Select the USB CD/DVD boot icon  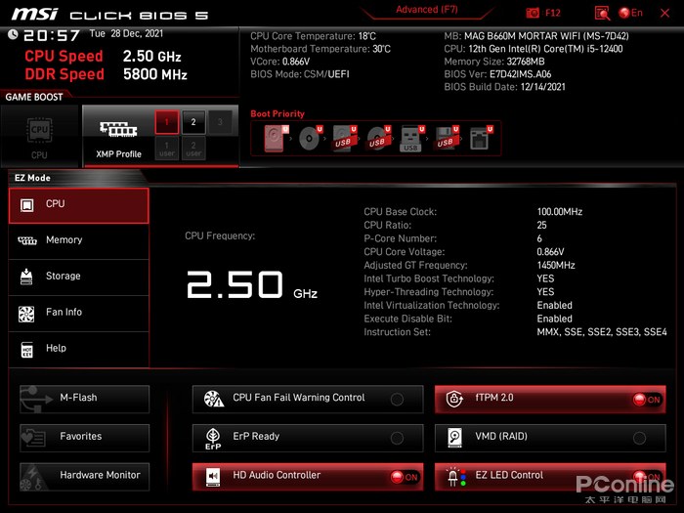coord(378,139)
